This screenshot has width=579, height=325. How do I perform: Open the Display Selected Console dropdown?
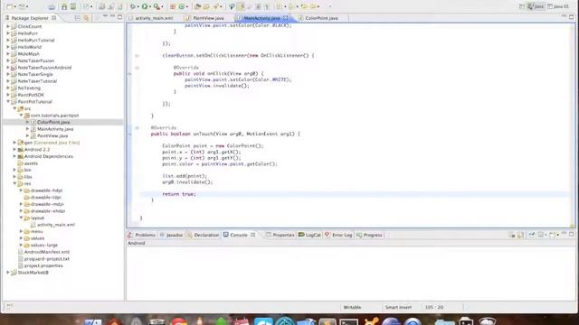[546, 235]
